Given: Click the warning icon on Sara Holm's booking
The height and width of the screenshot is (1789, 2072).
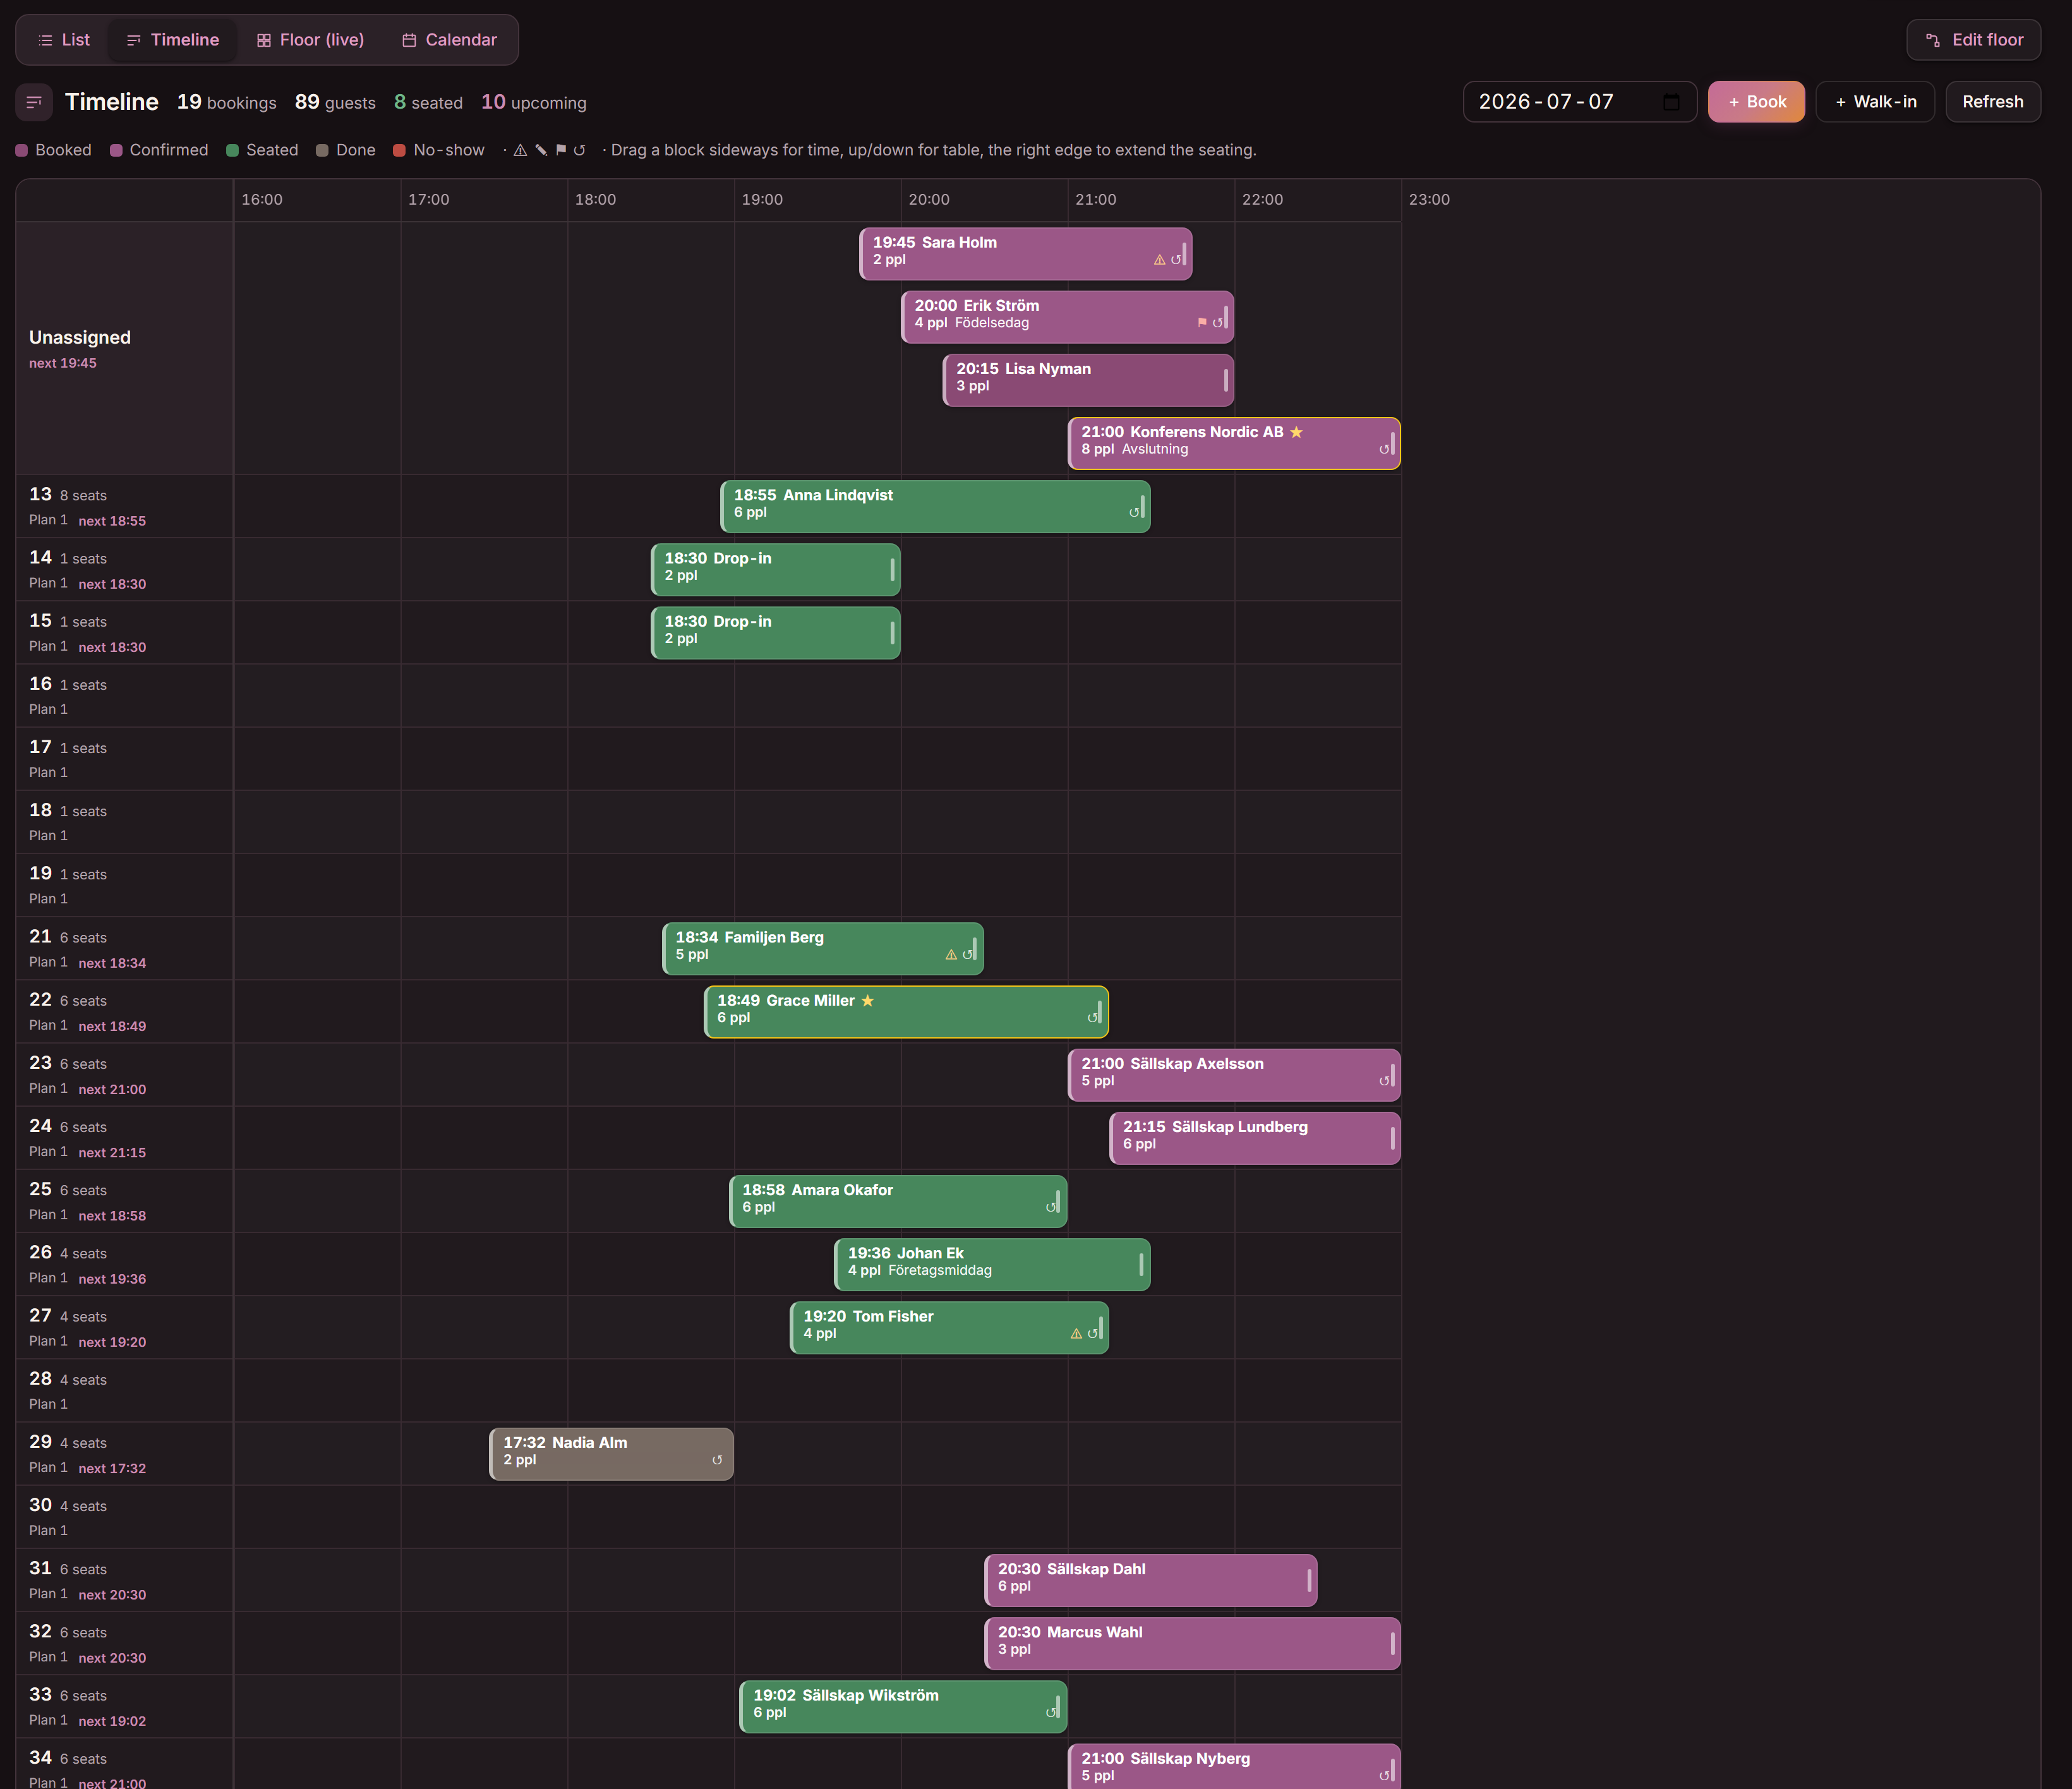Looking at the screenshot, I should coord(1159,260).
